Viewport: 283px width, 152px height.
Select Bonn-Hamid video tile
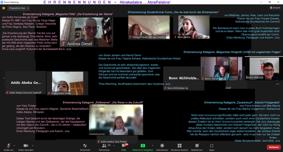tap(264, 68)
